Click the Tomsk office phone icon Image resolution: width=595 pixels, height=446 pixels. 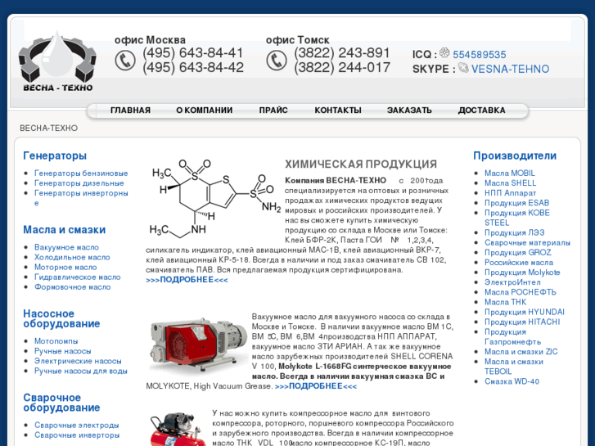tap(277, 61)
